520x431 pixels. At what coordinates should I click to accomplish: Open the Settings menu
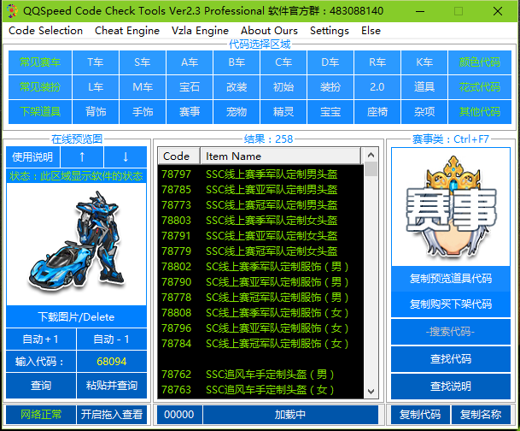[330, 31]
